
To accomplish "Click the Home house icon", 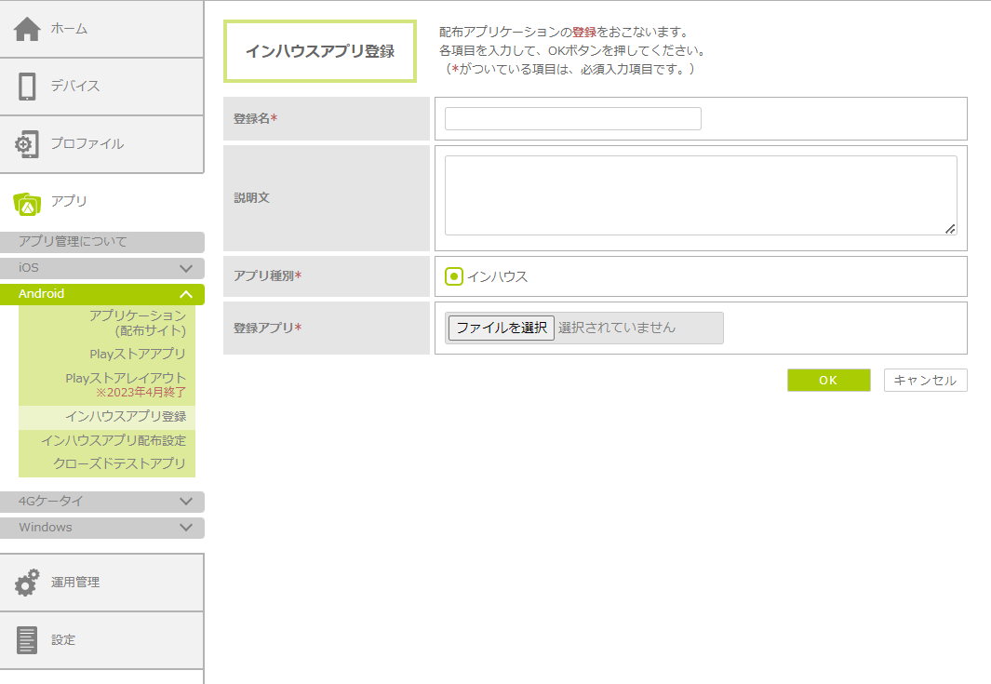I will pyautogui.click(x=27, y=29).
